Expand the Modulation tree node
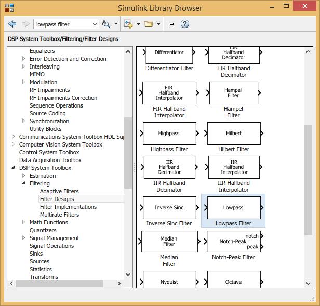The width and height of the screenshot is (320, 306). point(23,82)
